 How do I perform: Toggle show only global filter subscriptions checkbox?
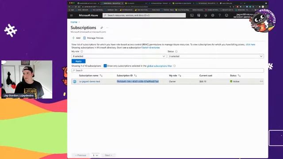click(105, 66)
